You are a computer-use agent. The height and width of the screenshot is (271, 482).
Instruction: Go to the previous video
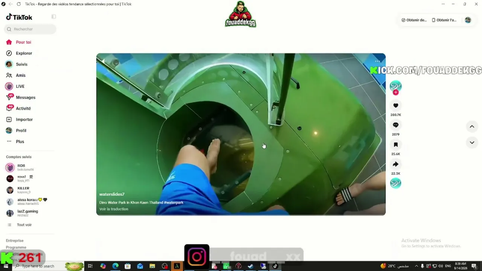pyautogui.click(x=472, y=127)
